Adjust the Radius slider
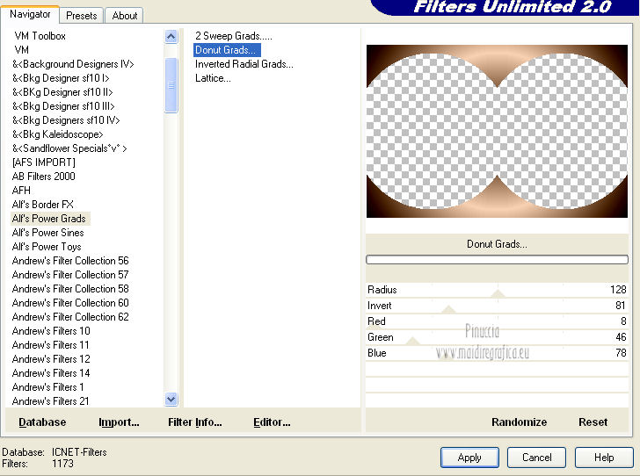The height and width of the screenshot is (476, 640). pos(498,293)
